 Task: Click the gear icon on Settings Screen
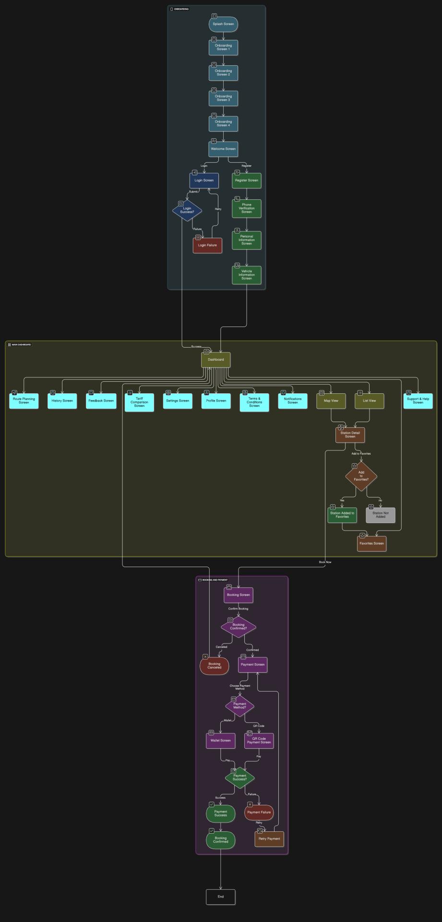168,393
